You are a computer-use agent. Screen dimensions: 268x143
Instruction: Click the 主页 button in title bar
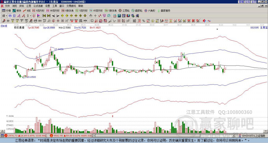point(254,2)
